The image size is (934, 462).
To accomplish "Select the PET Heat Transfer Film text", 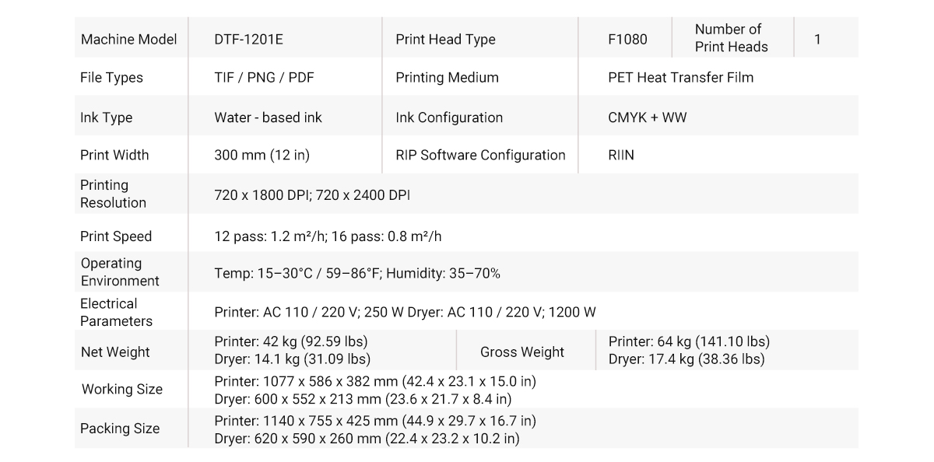I will point(680,77).
